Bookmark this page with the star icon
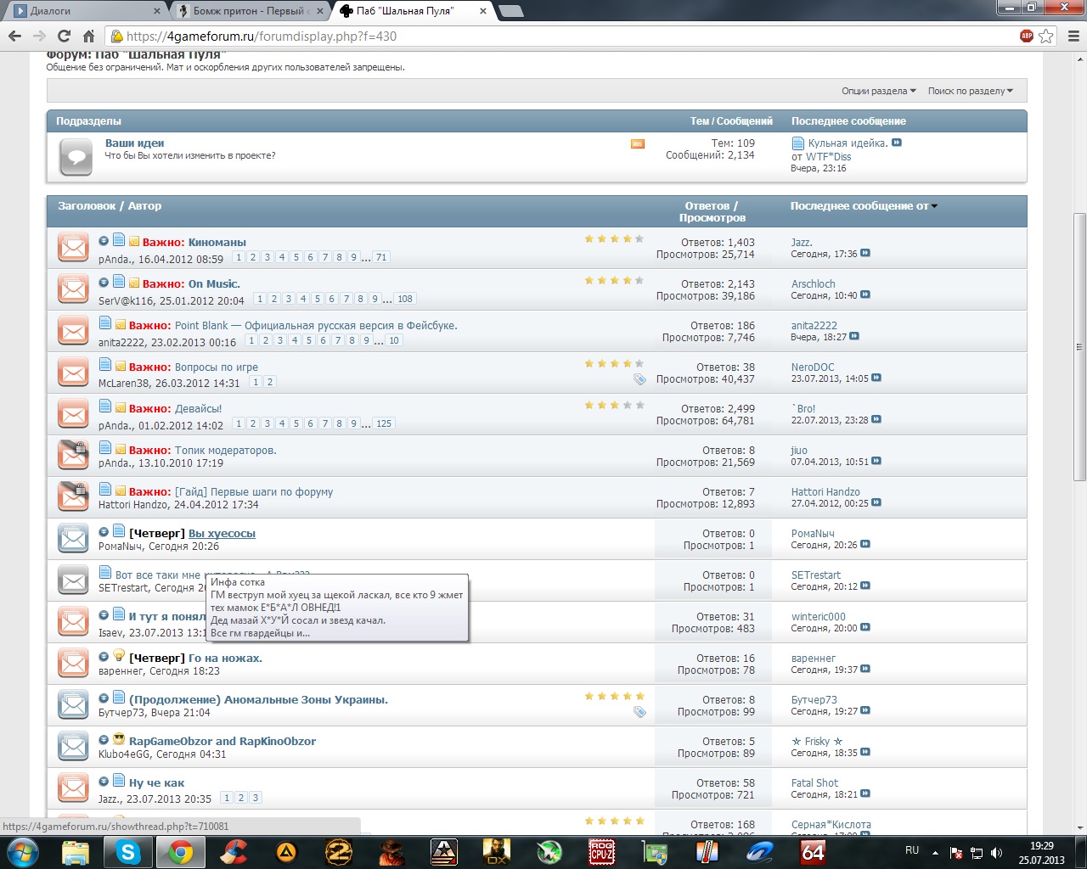1087x869 pixels. (1046, 36)
